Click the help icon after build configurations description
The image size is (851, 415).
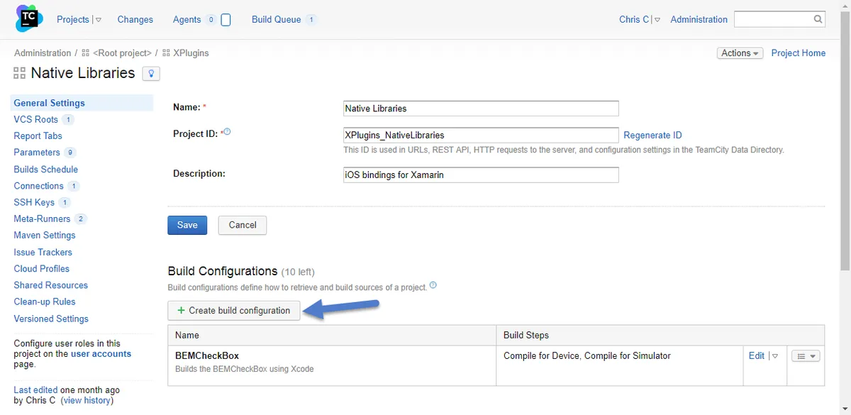click(433, 286)
